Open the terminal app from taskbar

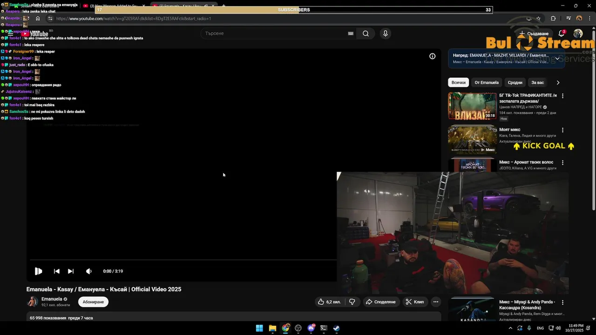(x=324, y=328)
